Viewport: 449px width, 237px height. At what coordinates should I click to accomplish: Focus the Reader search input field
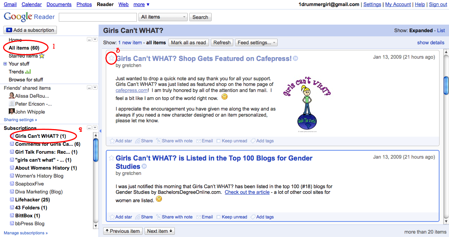coord(97,17)
